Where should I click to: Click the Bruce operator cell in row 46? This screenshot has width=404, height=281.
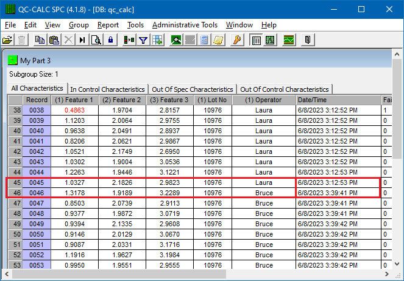264,193
